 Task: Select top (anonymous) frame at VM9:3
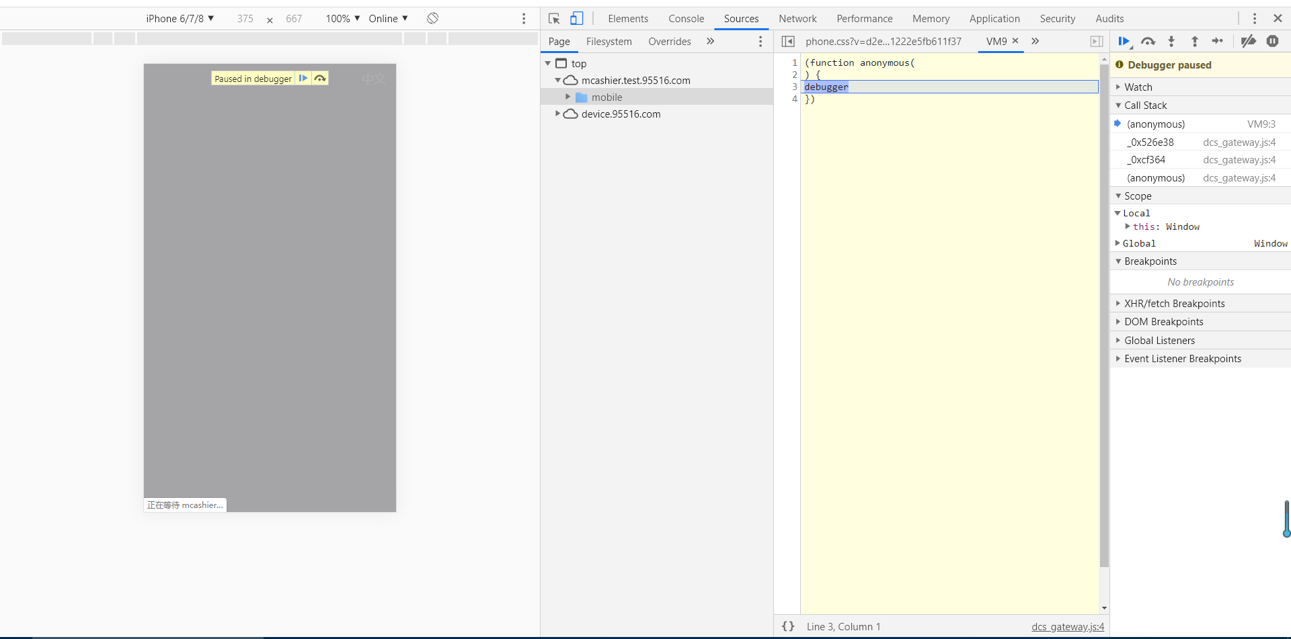click(1200, 124)
